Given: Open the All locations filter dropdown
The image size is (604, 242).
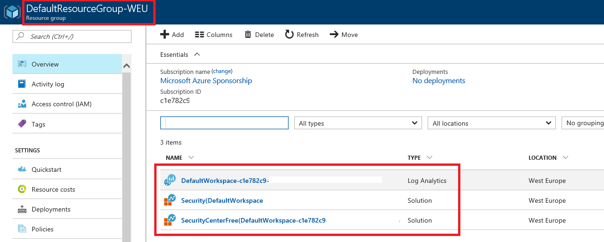Looking at the screenshot, I should (x=492, y=123).
